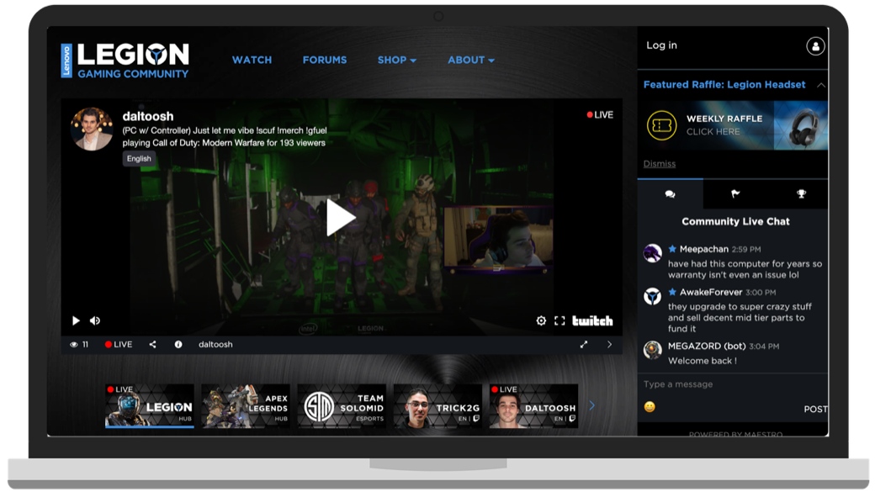Screen dimensions: 875x497
Task: Collapse the Featured Raffle panel chevron
Action: [x=821, y=85]
